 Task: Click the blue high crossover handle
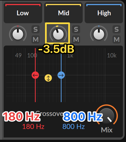point(61,75)
